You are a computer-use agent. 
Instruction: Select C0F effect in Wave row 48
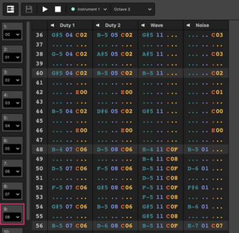click(172, 150)
